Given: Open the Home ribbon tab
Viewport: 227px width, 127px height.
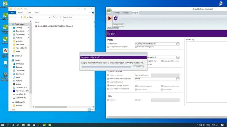Looking at the screenshot, I should (21, 13).
